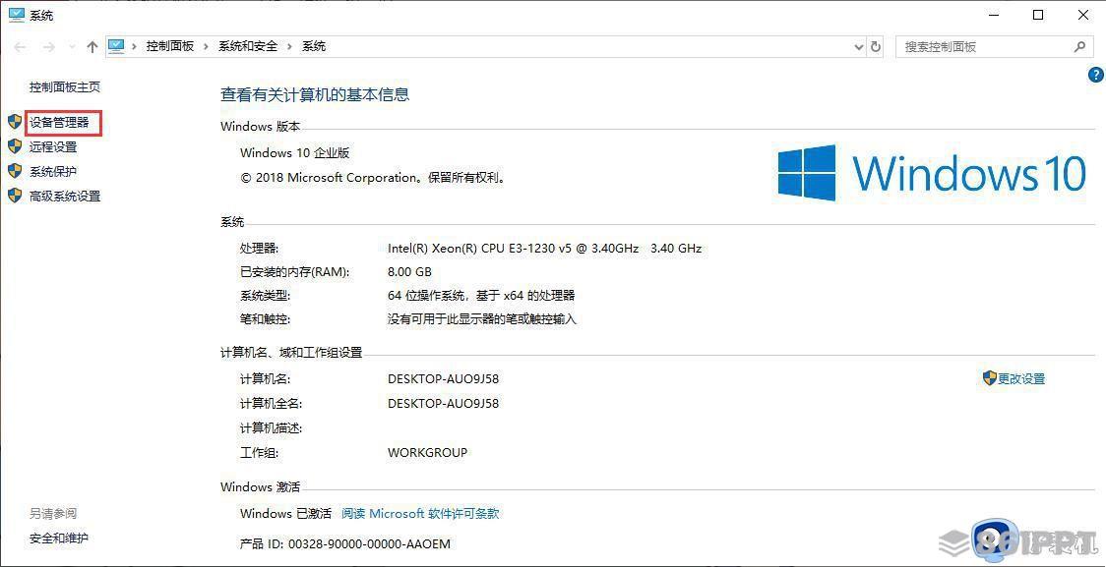This screenshot has width=1106, height=567.
Task: Click the 搜索控制面板 search field
Action: pyautogui.click(x=984, y=46)
